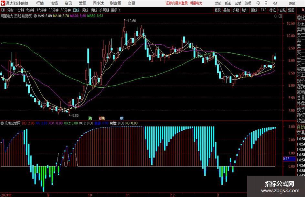This screenshot has height=197, width=305.
Task: Click the 吸筹: 0.00 indicator value
Action: (117, 123)
